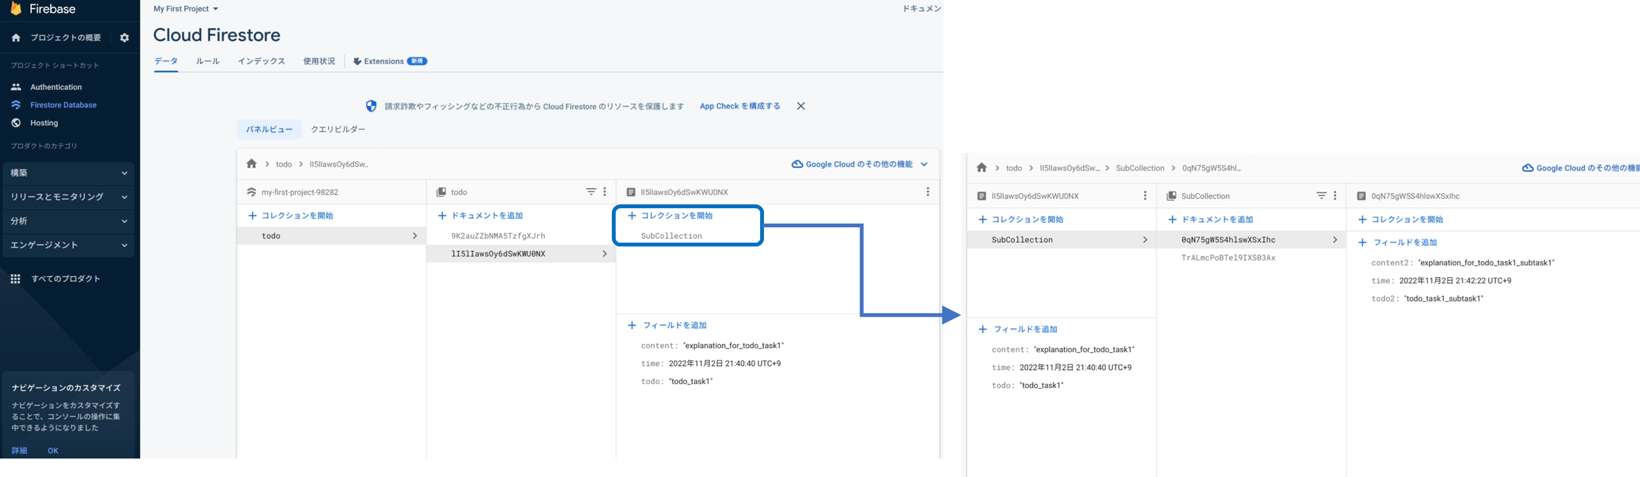Open Firestore Database in the sidebar

point(63,105)
